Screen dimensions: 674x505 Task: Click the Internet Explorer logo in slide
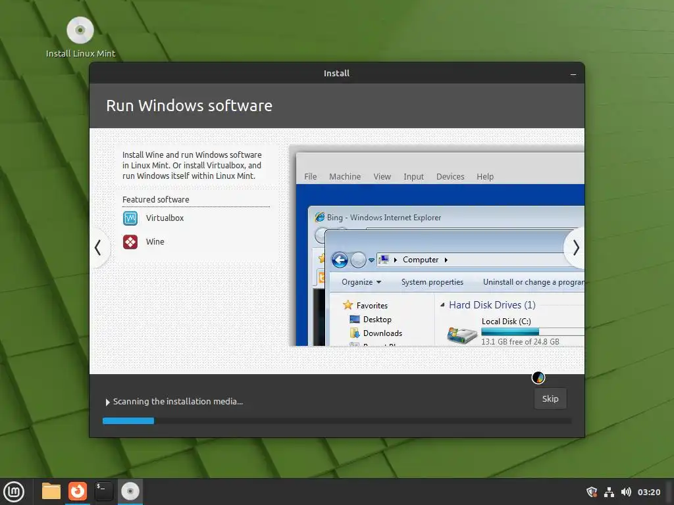(x=319, y=217)
